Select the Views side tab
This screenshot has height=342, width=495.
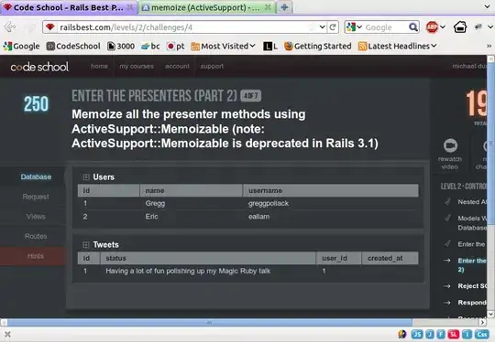point(36,217)
